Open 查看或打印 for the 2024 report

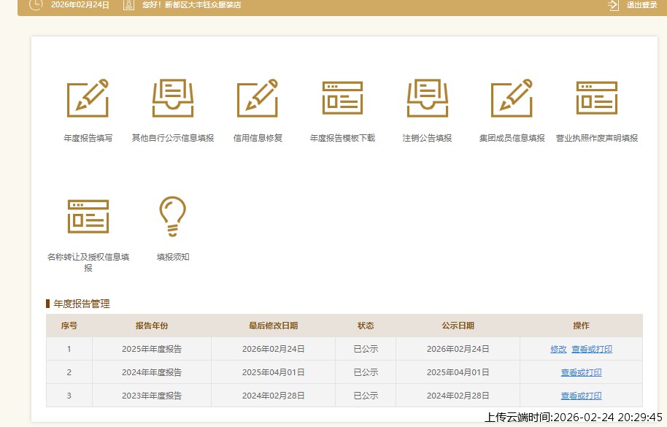(581, 372)
